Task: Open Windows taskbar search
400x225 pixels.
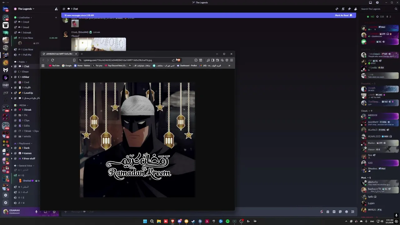Action: point(152,221)
